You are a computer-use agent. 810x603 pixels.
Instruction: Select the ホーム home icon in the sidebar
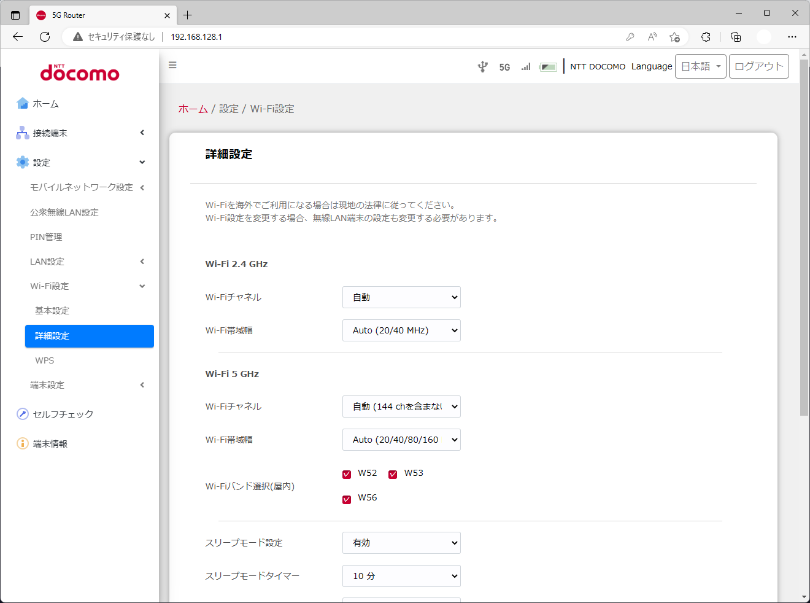pos(22,104)
